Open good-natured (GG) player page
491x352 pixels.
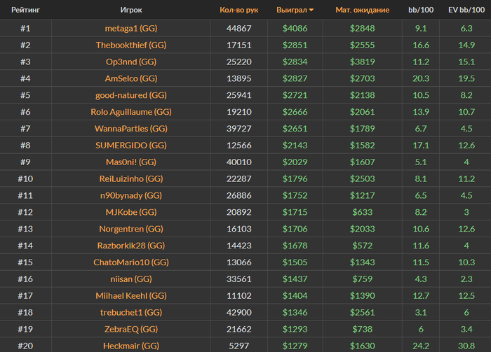click(130, 95)
